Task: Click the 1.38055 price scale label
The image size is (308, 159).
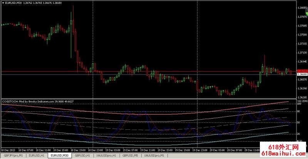Action: (302, 8)
